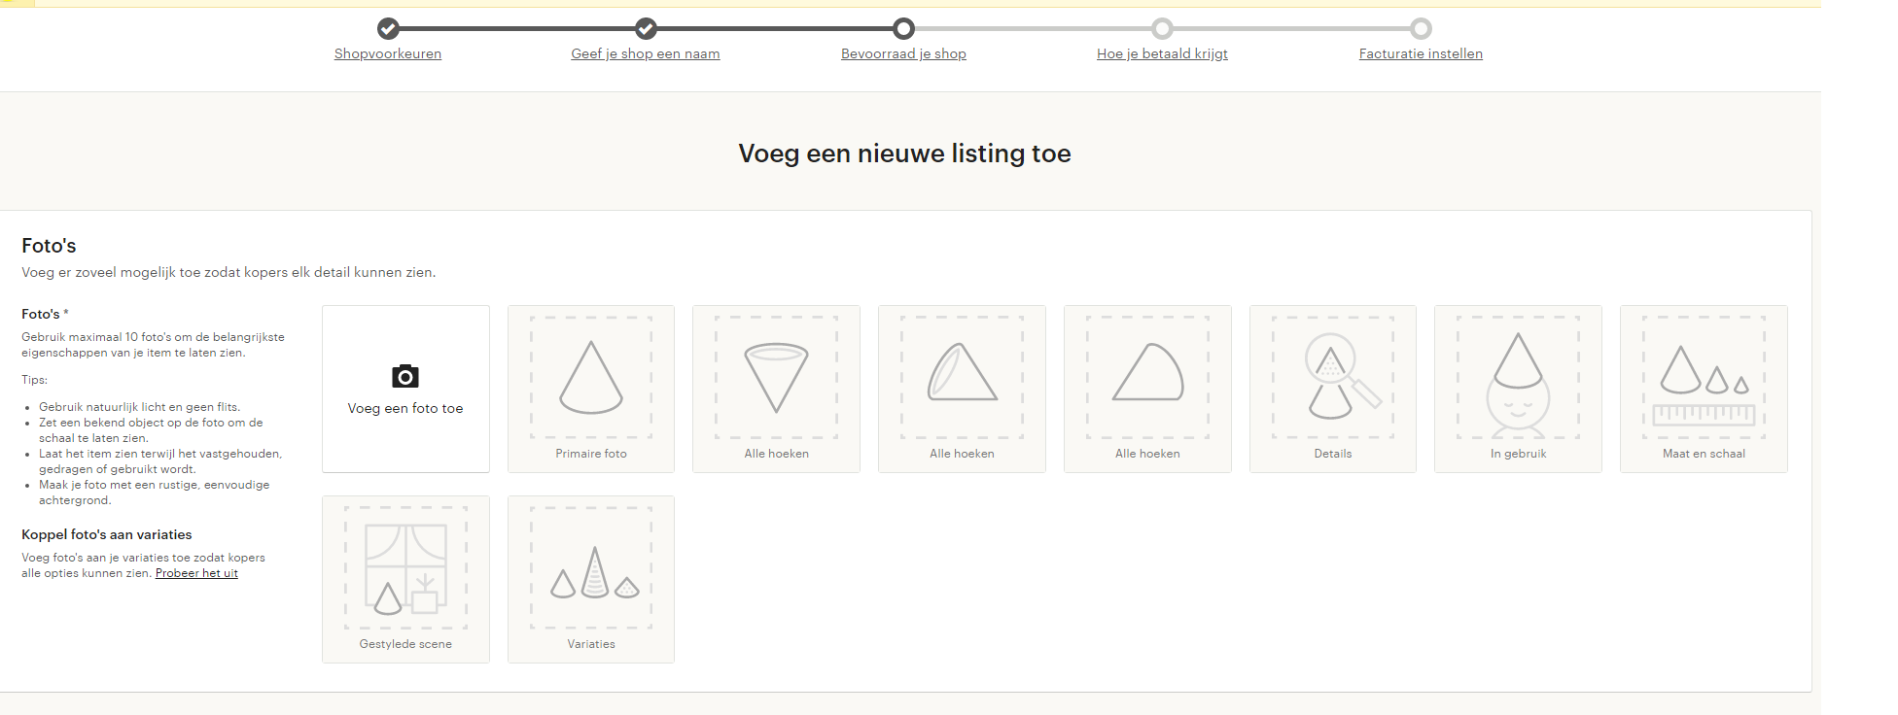Jump to Hoe je betaald krijgt step

(x=1162, y=53)
